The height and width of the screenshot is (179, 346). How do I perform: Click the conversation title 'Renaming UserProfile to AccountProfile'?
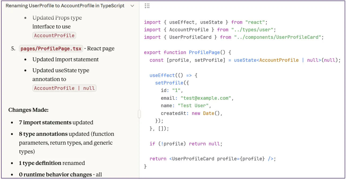[x=65, y=6]
